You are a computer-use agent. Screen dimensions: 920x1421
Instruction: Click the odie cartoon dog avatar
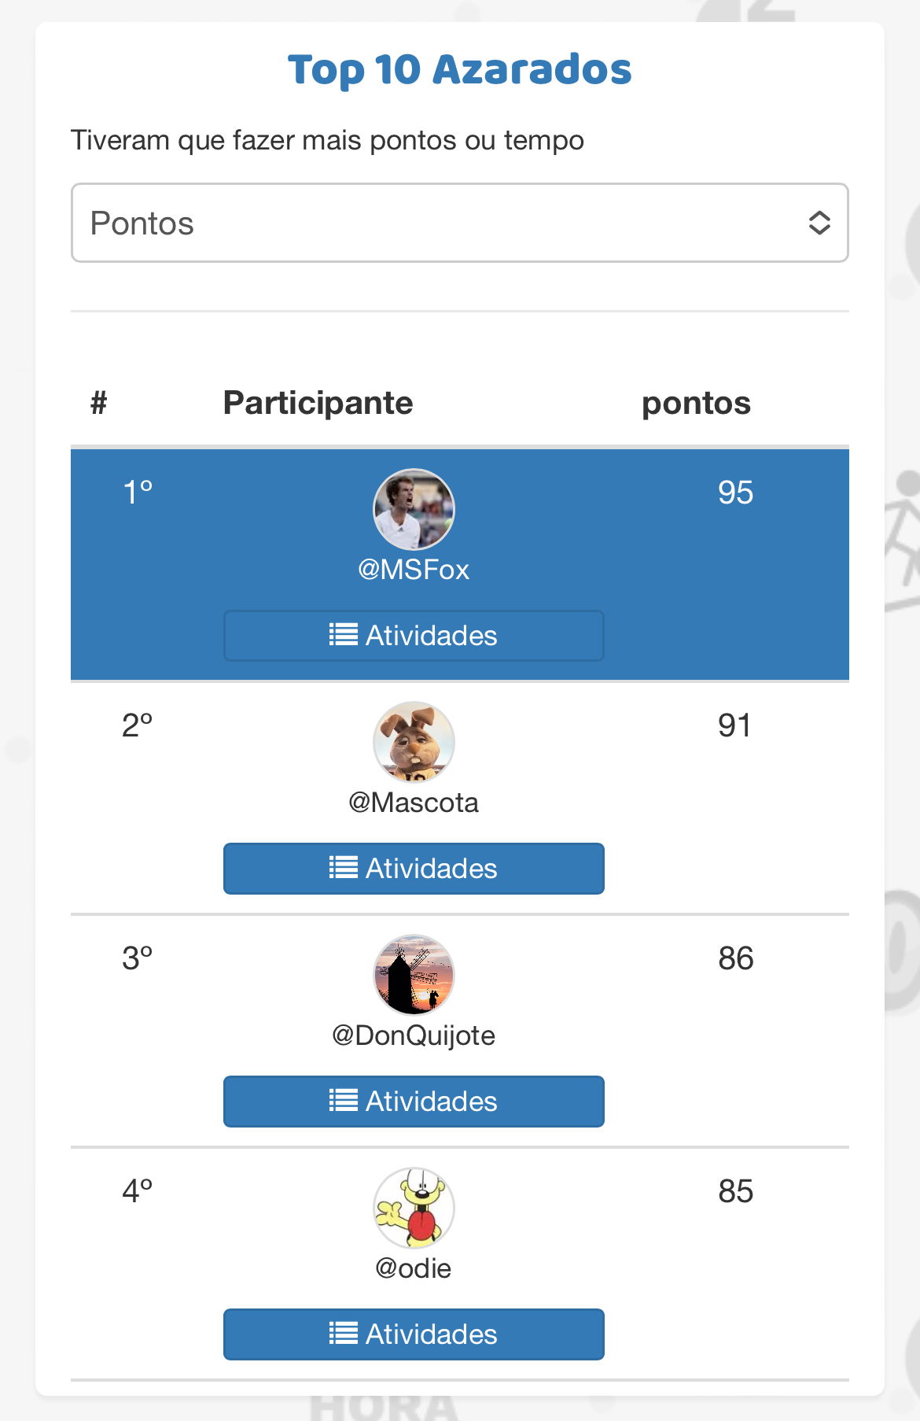click(414, 1208)
